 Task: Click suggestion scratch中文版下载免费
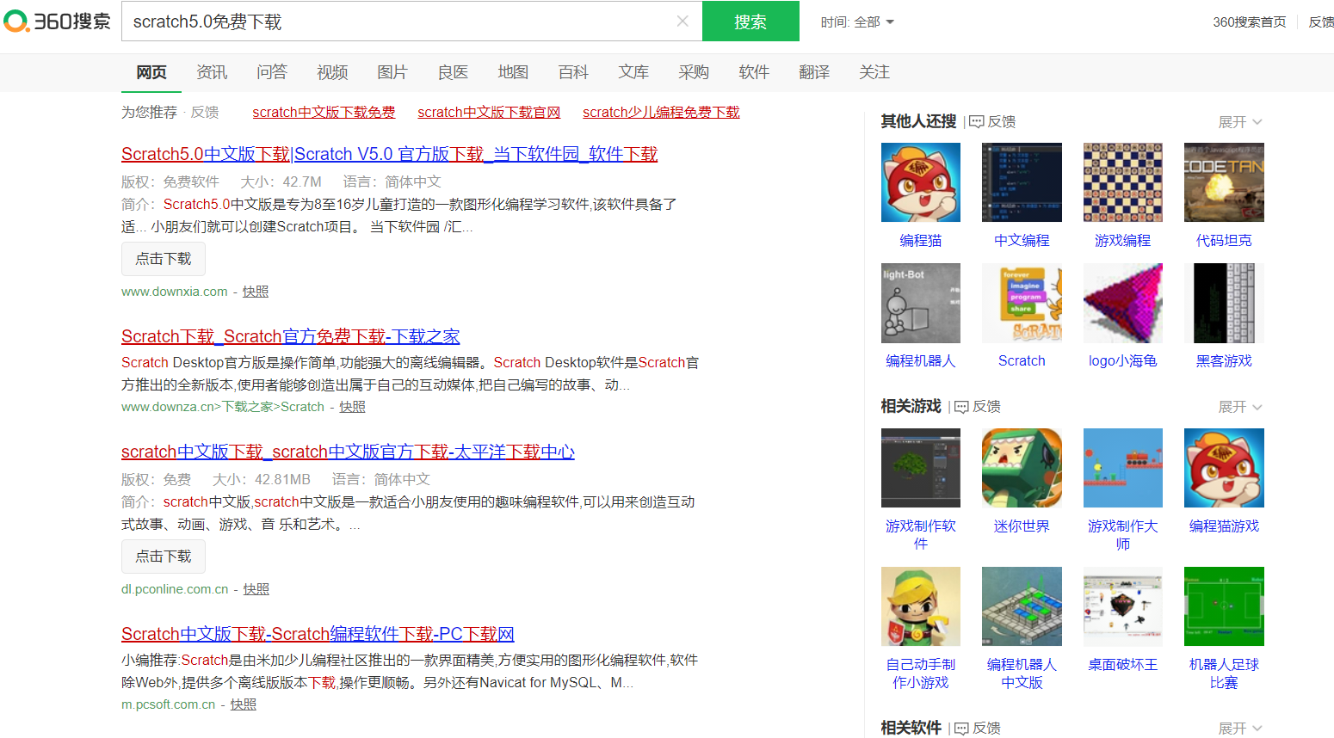(x=324, y=112)
